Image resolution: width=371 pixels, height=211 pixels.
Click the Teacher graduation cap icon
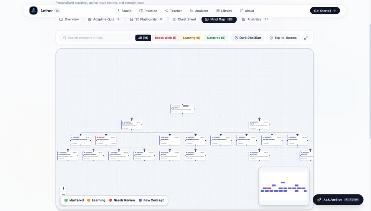167,11
